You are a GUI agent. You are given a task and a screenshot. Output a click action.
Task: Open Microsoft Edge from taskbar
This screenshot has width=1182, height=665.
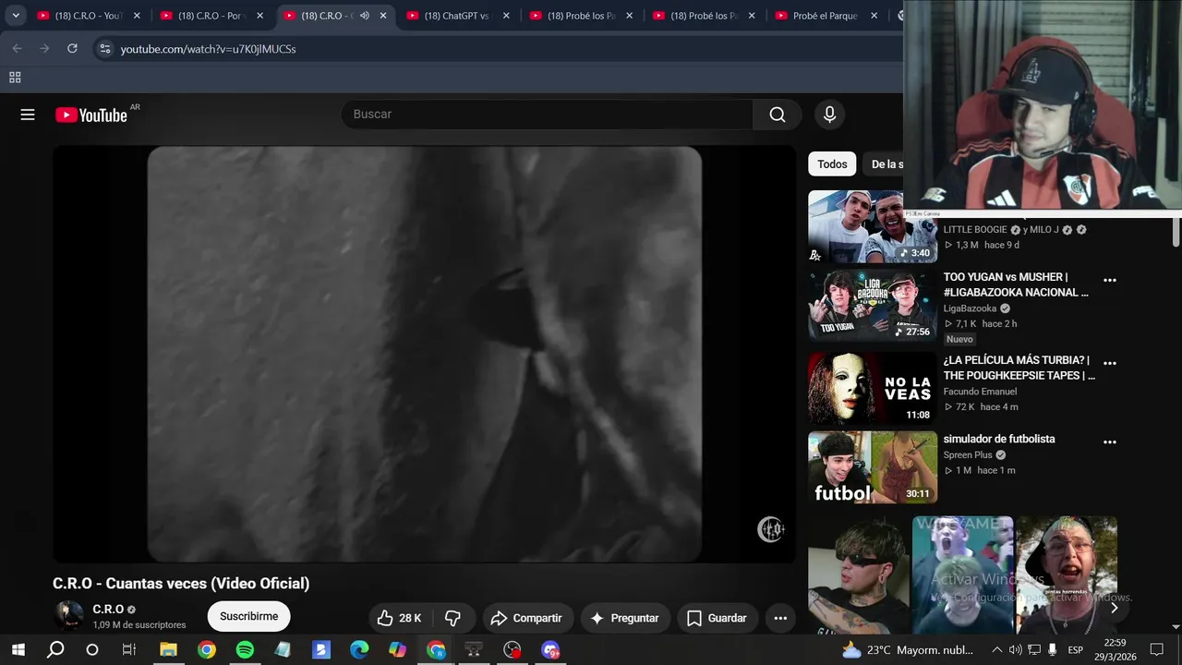(359, 650)
